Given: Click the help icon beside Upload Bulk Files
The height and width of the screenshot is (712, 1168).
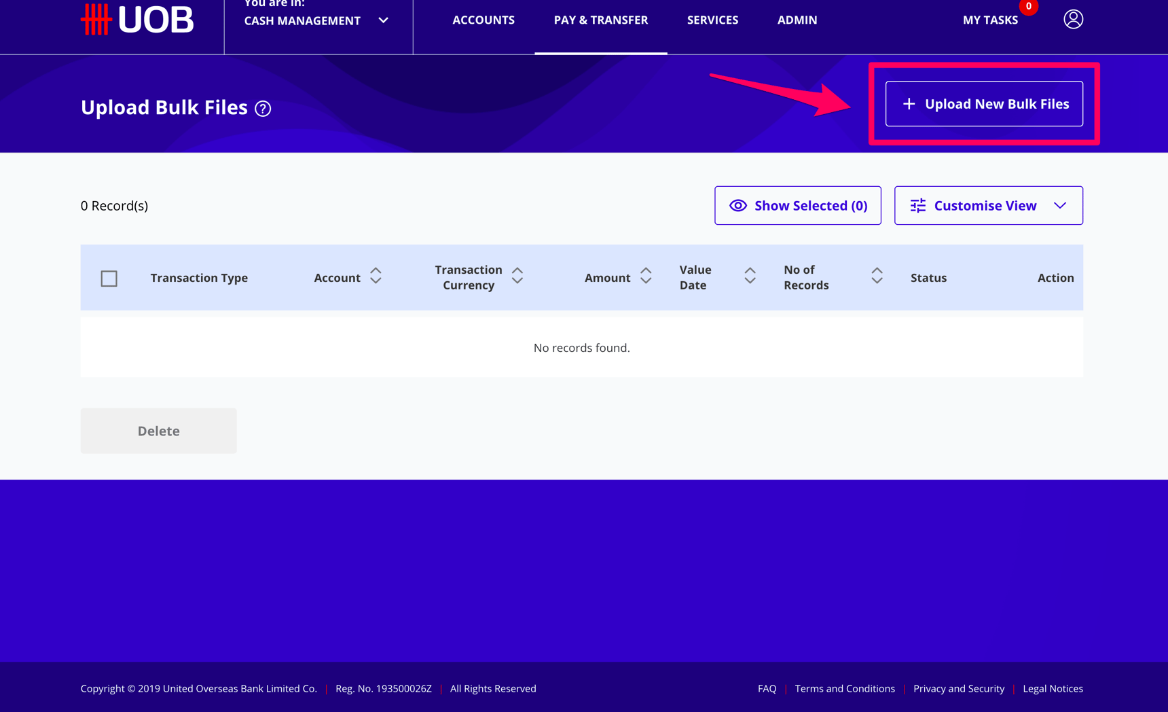Looking at the screenshot, I should click(263, 109).
